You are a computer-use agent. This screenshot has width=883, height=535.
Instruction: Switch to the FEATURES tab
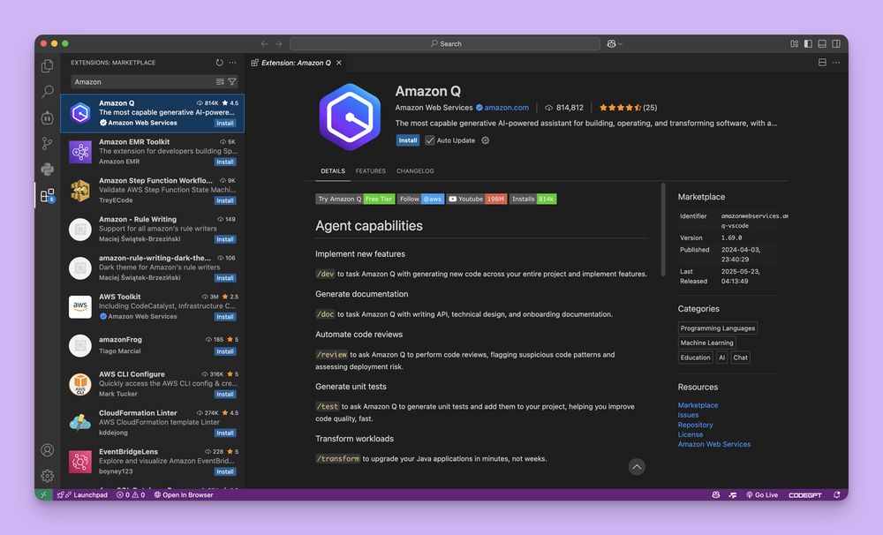[x=370, y=171]
